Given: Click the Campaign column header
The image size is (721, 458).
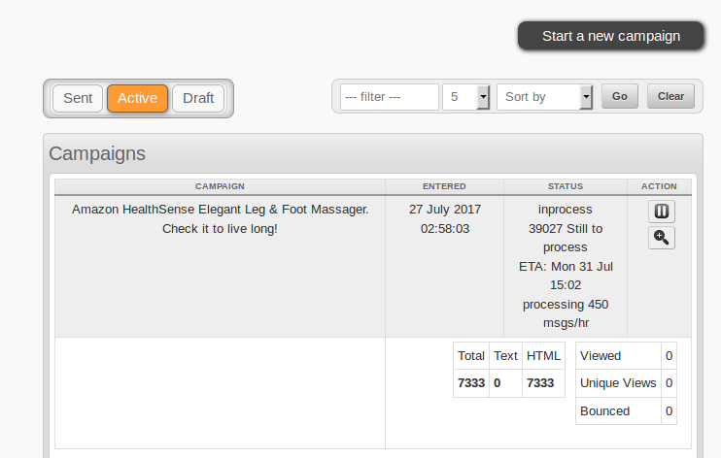Looking at the screenshot, I should [220, 185].
